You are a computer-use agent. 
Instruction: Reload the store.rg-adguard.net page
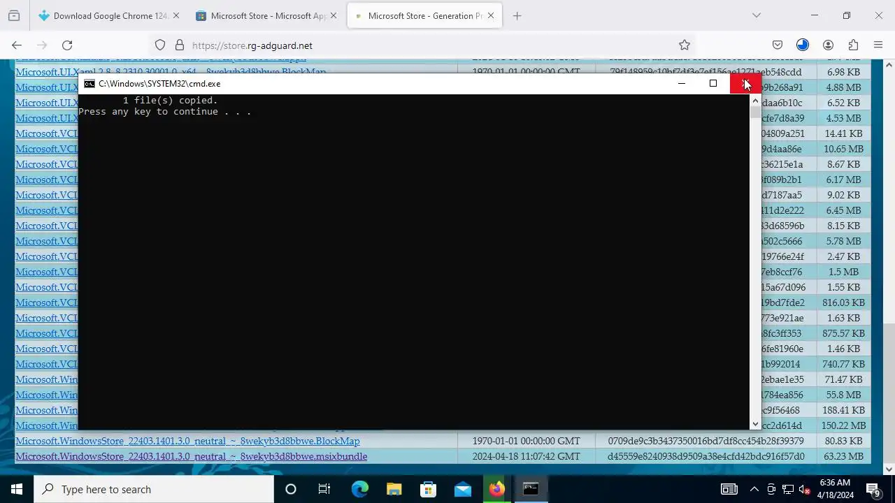[x=67, y=45]
